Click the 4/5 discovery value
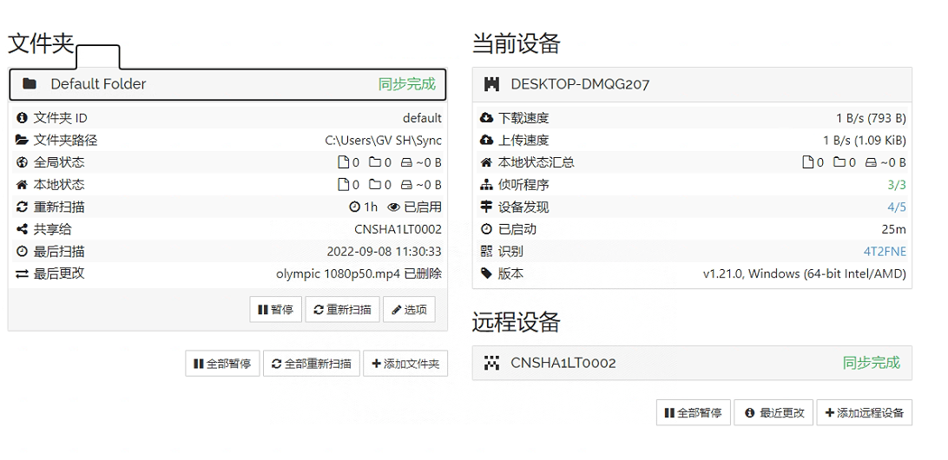The width and height of the screenshot is (948, 460). point(897,207)
